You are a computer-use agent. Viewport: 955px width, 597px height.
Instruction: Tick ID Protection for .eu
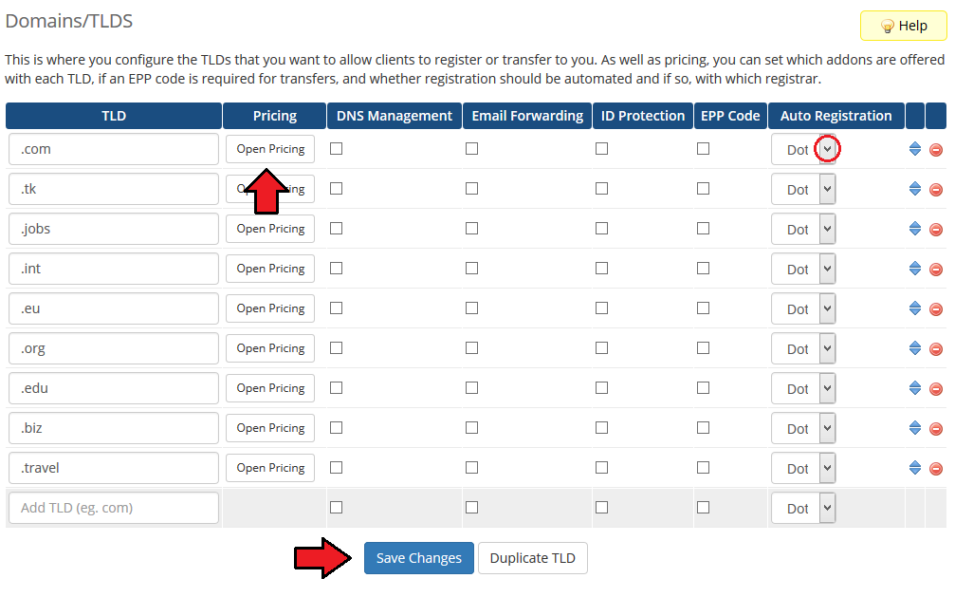coord(601,308)
